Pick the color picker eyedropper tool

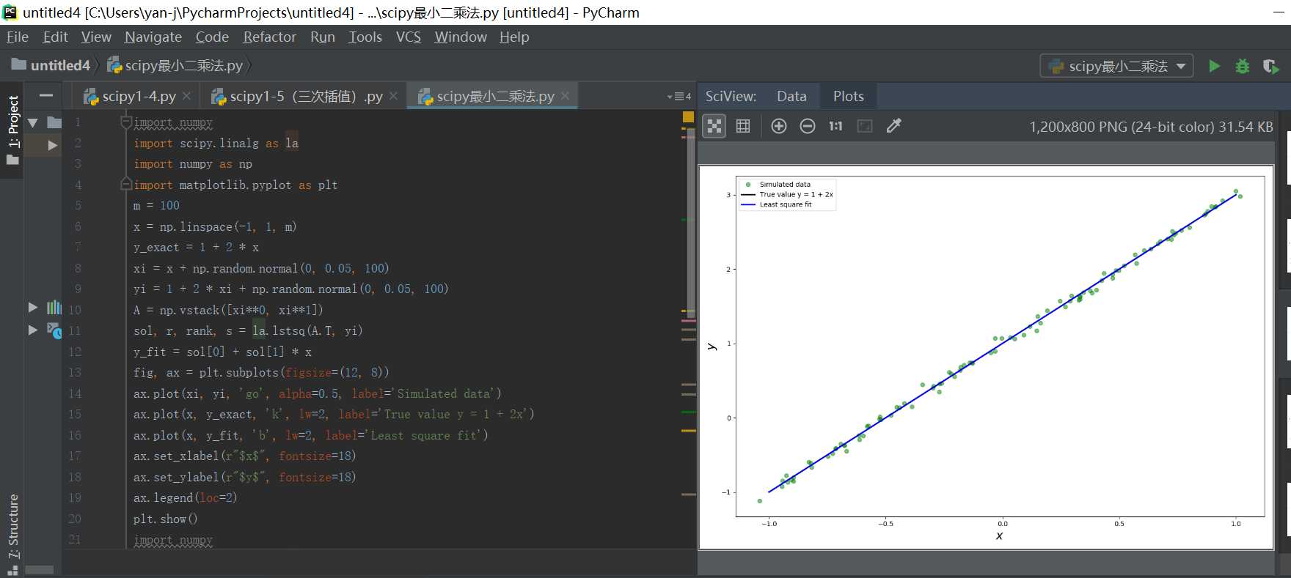tap(893, 126)
